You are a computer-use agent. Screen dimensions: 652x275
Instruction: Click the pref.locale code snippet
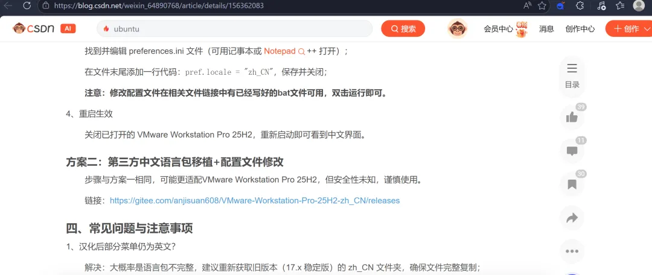click(x=228, y=72)
